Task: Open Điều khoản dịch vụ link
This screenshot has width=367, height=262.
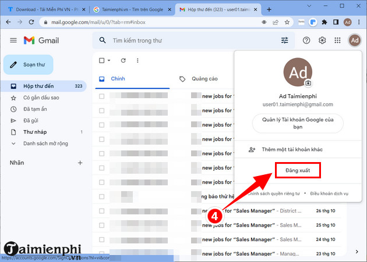Action: click(x=329, y=193)
